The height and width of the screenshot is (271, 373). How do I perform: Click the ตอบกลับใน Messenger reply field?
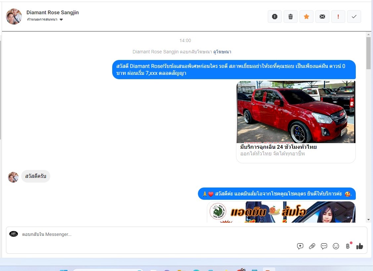pos(156,235)
